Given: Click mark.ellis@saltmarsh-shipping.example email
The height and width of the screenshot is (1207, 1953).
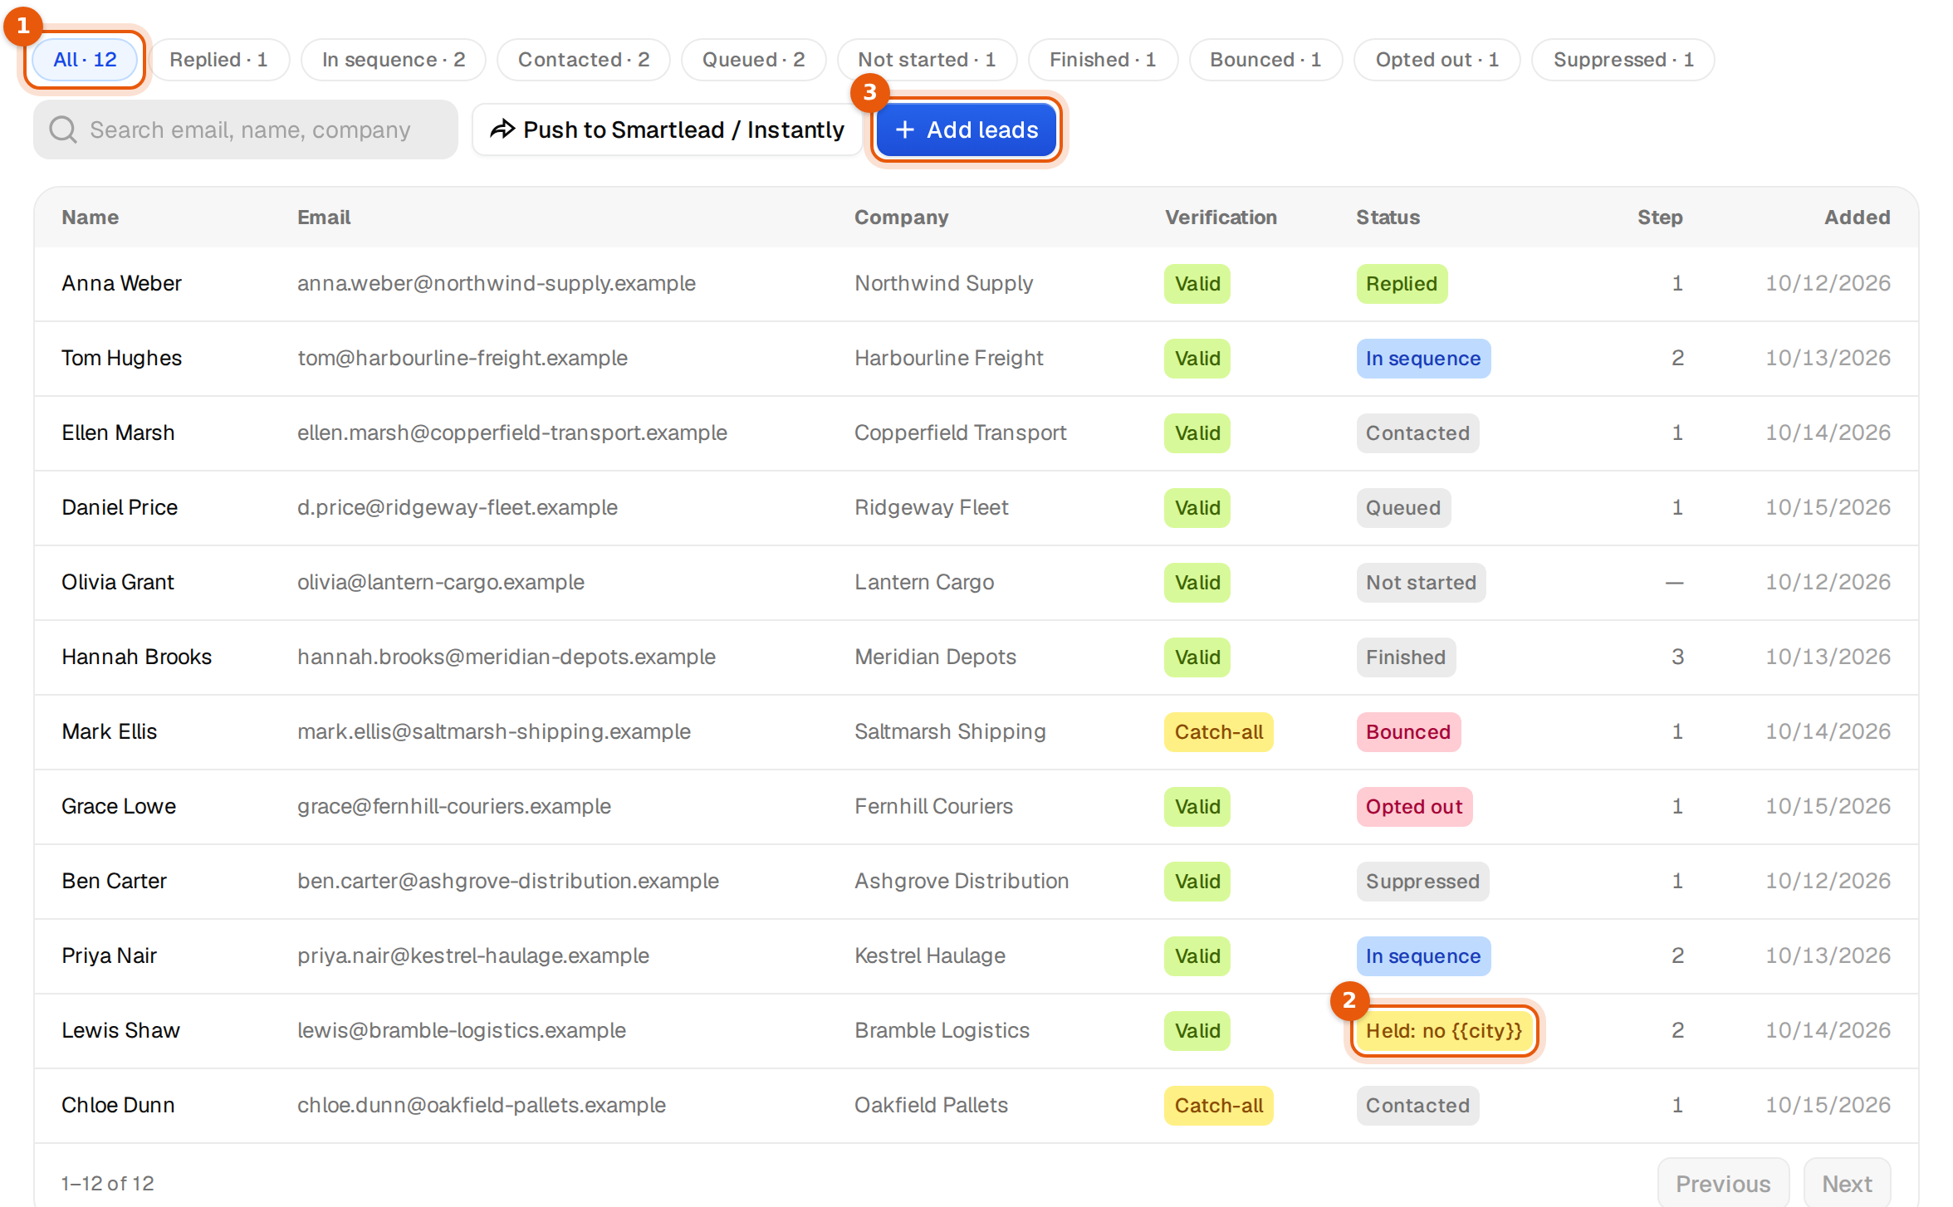Looking at the screenshot, I should coord(494,731).
